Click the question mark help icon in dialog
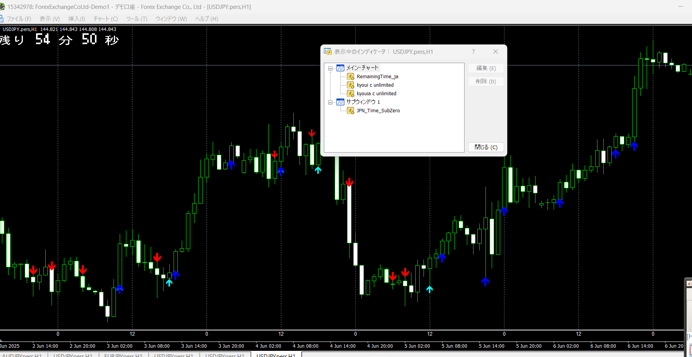The image size is (692, 357). [x=473, y=52]
